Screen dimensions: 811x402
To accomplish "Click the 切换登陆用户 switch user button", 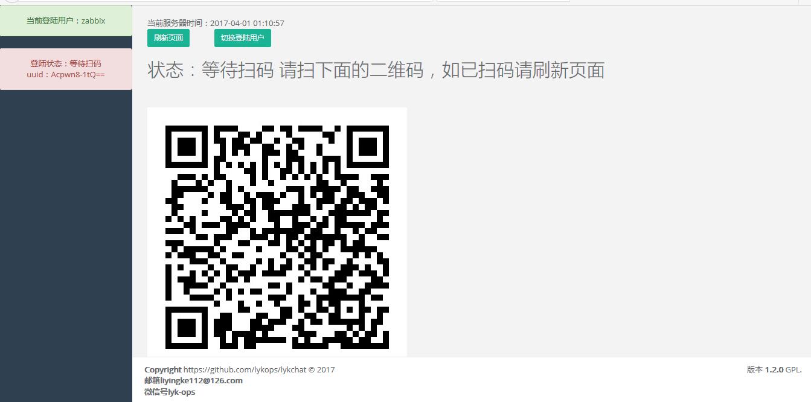I will coord(242,38).
